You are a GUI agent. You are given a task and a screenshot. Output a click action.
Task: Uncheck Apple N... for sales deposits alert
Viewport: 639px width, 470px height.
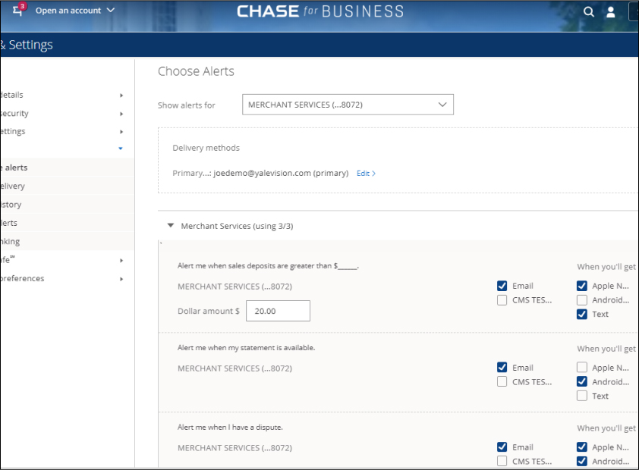point(582,286)
